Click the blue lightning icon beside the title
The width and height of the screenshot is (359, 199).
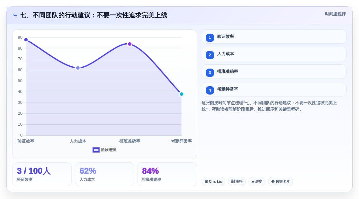15,15
